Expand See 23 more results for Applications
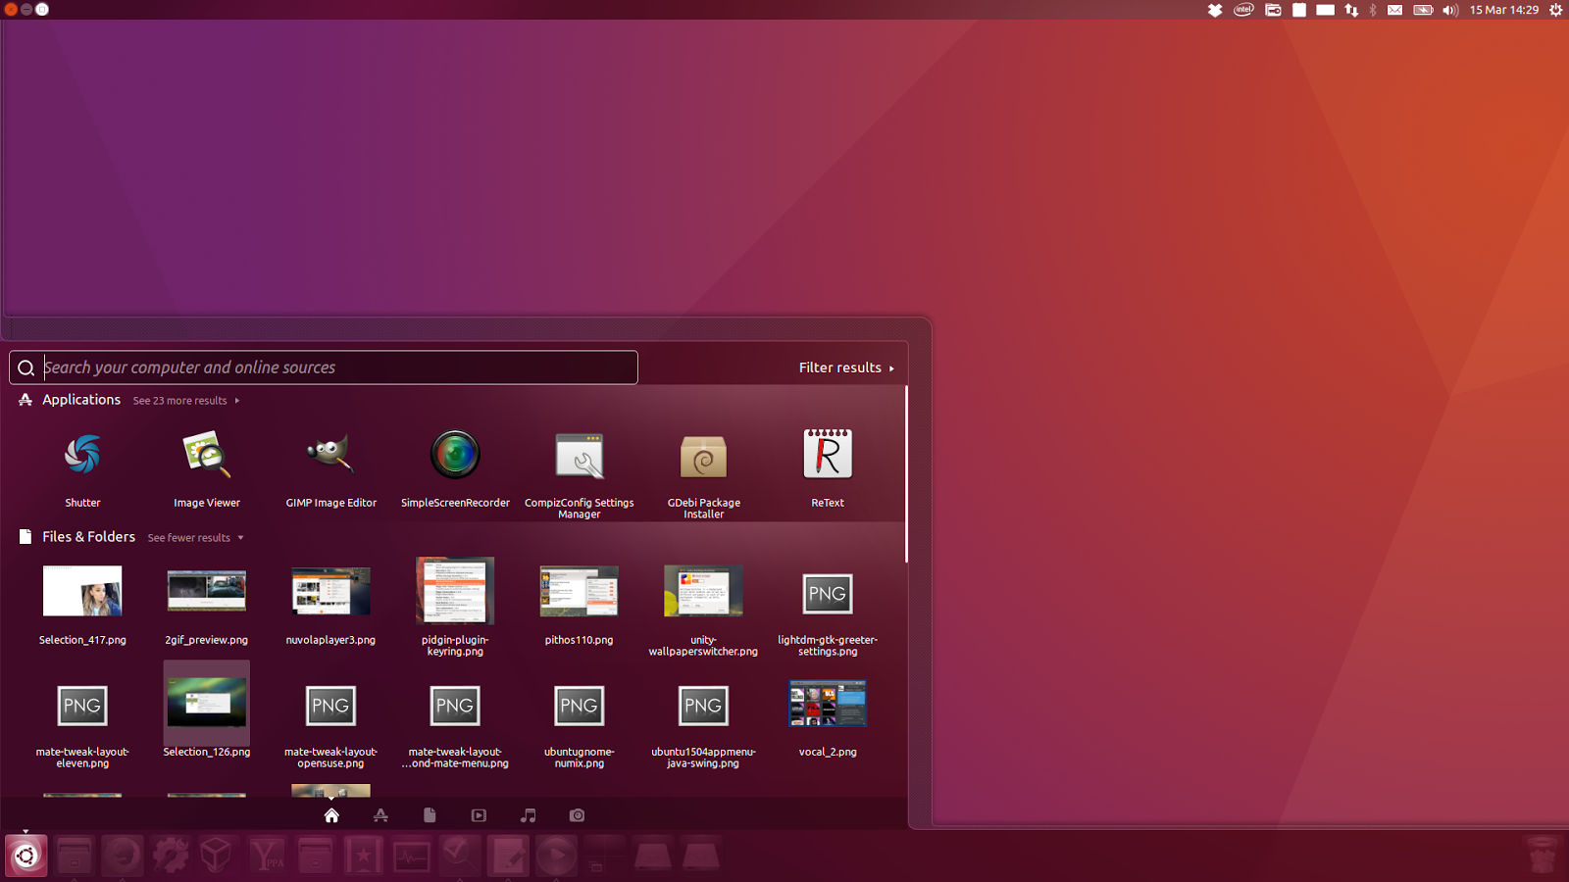Image resolution: width=1569 pixels, height=882 pixels. click(180, 400)
